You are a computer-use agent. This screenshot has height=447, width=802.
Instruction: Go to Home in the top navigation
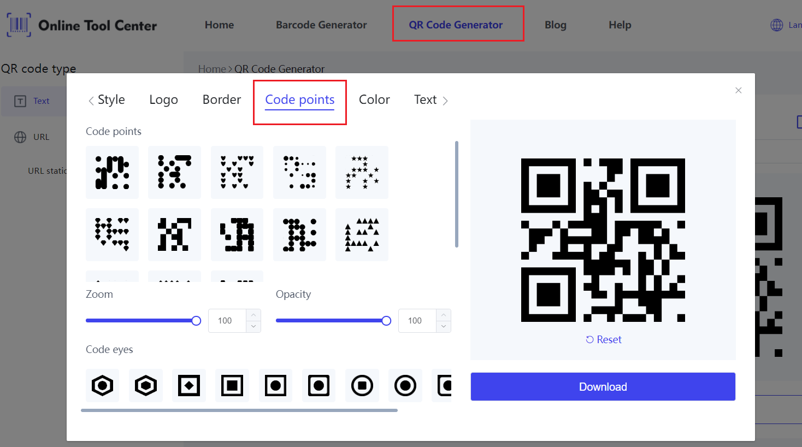pos(219,25)
